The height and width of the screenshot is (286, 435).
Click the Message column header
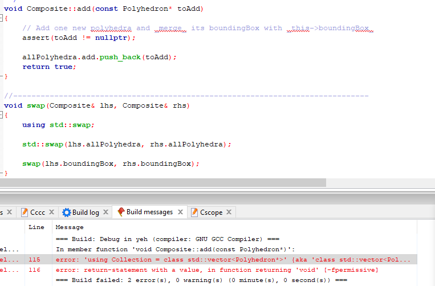70,227
